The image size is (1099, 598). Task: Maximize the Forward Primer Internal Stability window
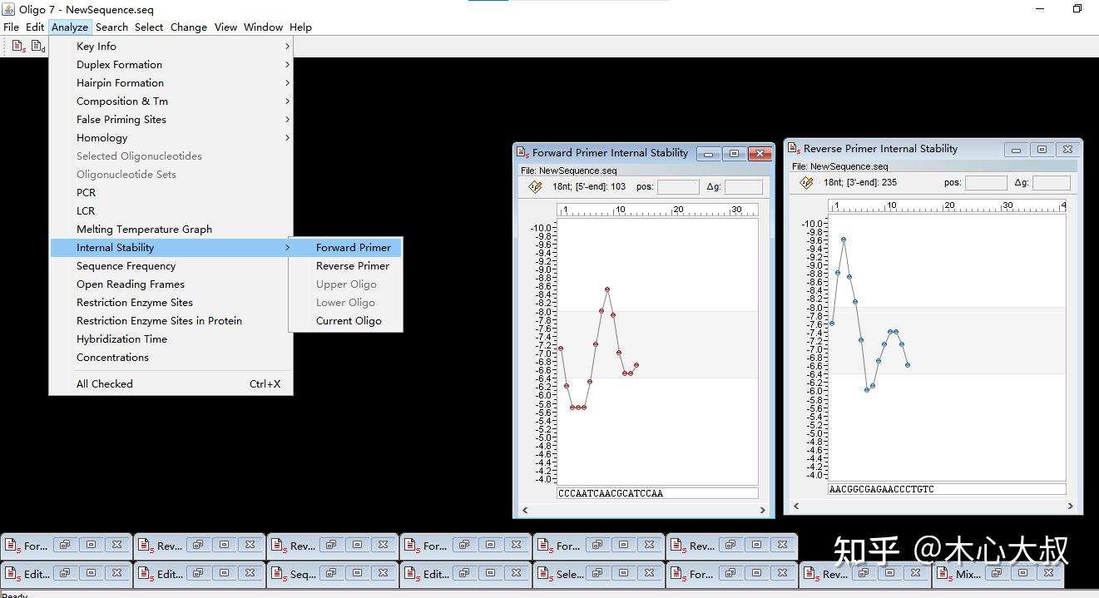click(x=734, y=153)
